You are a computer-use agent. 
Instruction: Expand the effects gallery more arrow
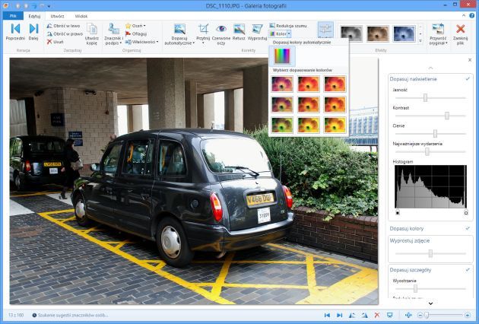[x=420, y=40]
